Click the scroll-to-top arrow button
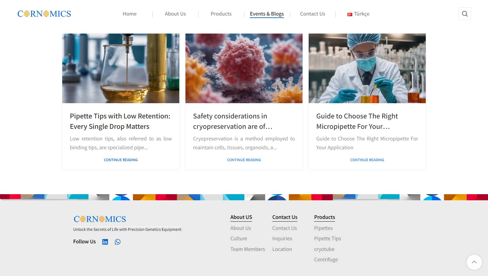 coord(474,262)
